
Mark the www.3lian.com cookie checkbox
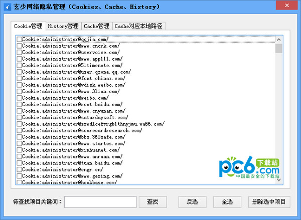pos(19,91)
